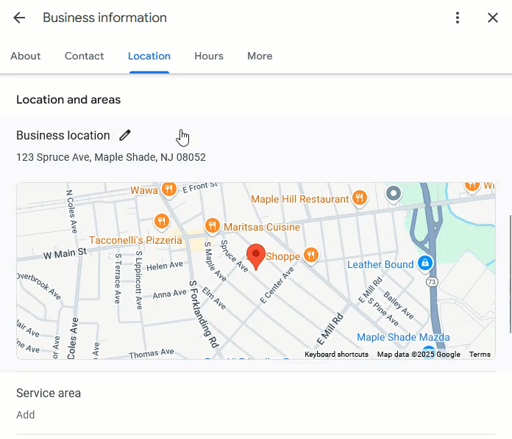Click Maritsas Cuisine marker icon
Screen dimensions: 512x439
pos(212,225)
